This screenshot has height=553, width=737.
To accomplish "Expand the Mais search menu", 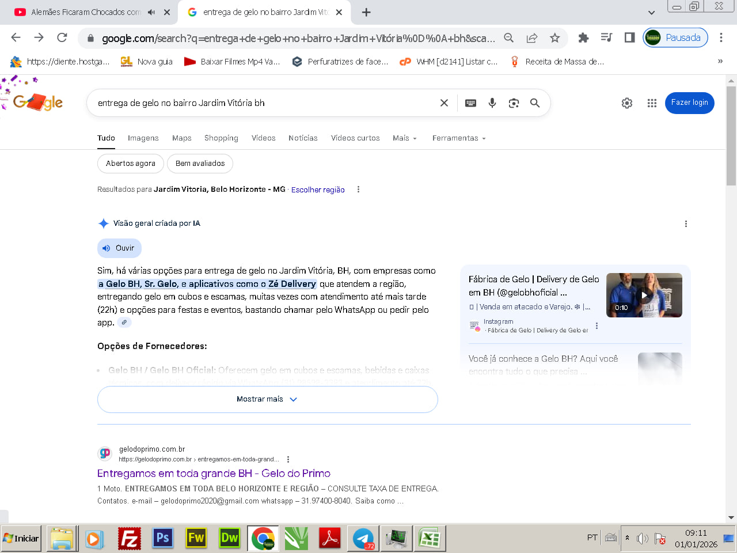I will [404, 138].
